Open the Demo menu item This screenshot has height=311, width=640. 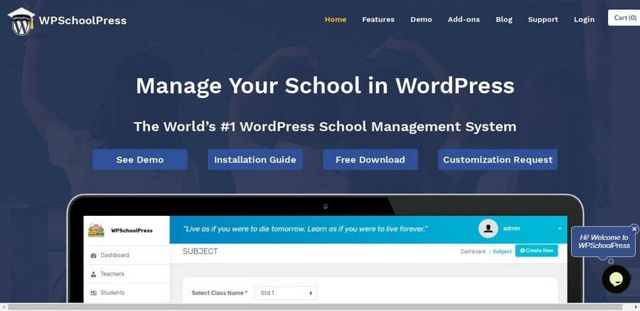421,20
